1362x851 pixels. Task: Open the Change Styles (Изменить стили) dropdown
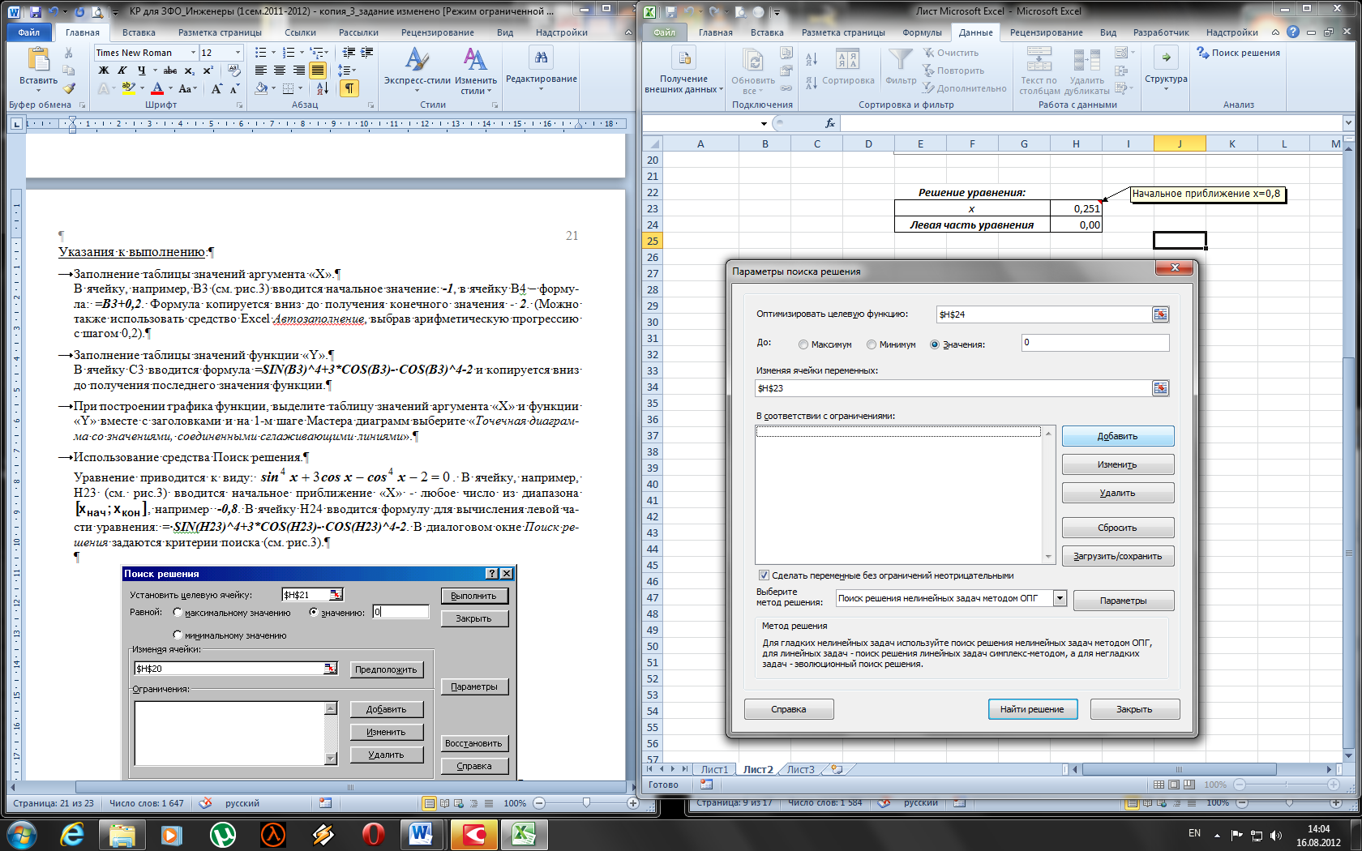[x=476, y=70]
